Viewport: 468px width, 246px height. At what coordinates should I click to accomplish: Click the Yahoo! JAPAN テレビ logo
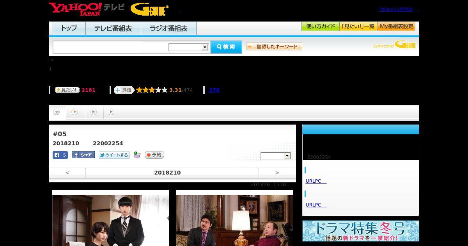(x=87, y=9)
